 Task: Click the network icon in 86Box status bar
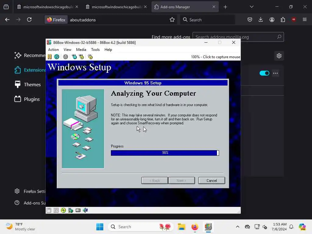(x=71, y=210)
